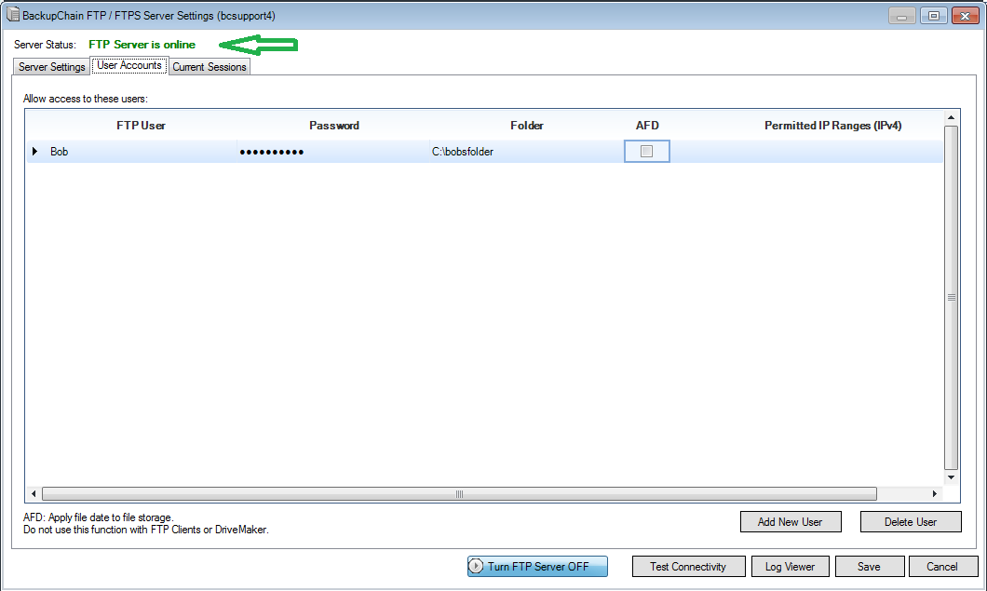
Task: Click the scroll left arrow of user list
Action: point(34,494)
